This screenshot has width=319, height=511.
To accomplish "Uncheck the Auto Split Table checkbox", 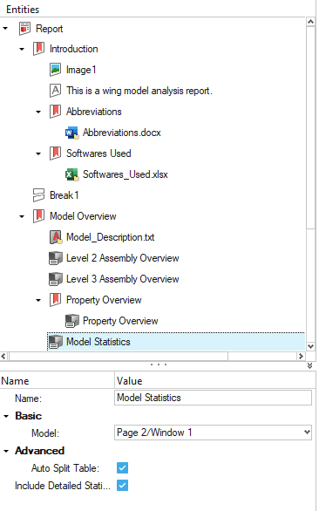I will pyautogui.click(x=123, y=468).
